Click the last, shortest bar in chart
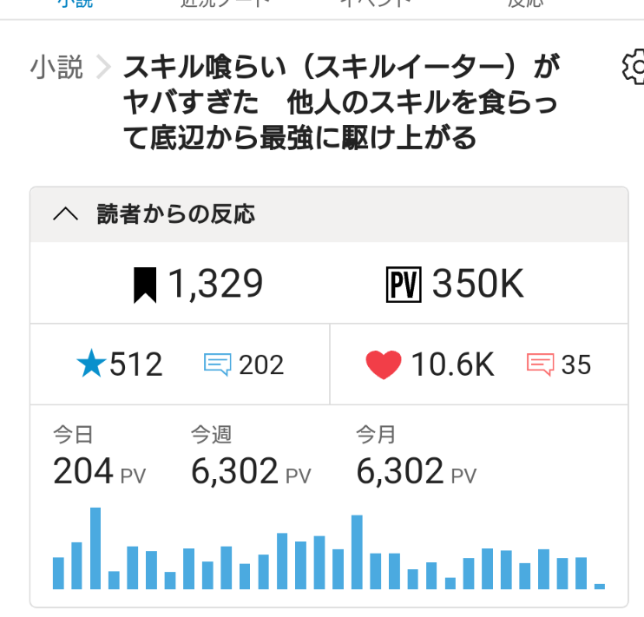 pyautogui.click(x=599, y=586)
